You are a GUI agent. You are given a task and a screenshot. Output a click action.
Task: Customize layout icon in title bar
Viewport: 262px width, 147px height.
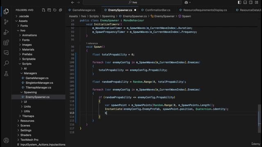pyautogui.click(x=257, y=2)
